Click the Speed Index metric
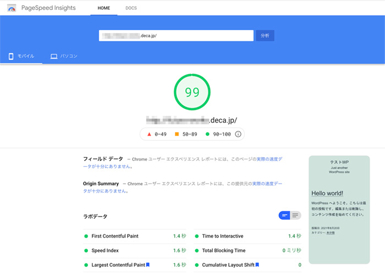This screenshot has height=275, width=385. click(x=135, y=250)
